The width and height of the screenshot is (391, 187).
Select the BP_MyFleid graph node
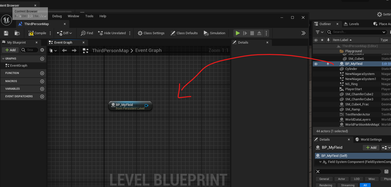[x=130, y=106]
